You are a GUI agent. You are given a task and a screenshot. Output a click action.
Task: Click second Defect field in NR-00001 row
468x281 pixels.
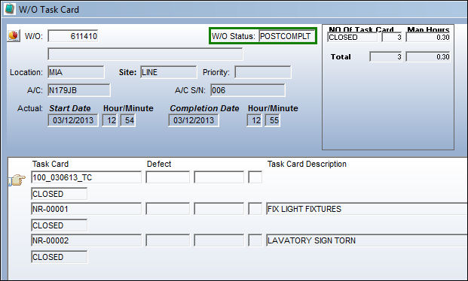[219, 209]
